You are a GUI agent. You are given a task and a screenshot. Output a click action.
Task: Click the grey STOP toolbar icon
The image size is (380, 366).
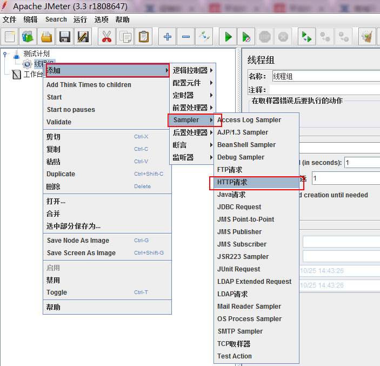(x=265, y=37)
